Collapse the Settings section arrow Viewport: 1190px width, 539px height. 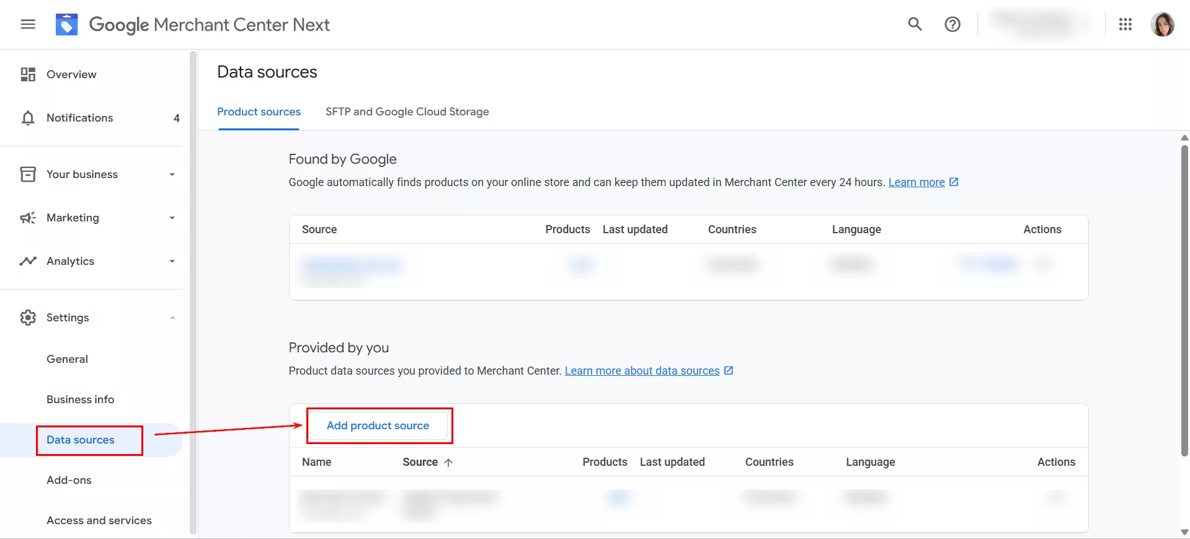pyautogui.click(x=172, y=318)
